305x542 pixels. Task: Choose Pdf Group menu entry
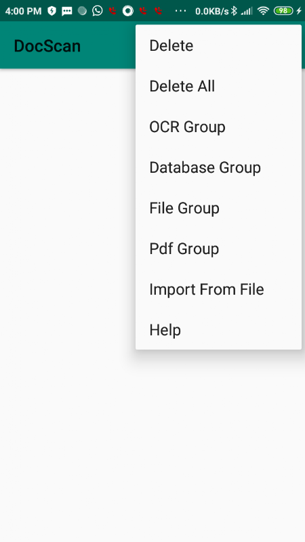point(218,249)
